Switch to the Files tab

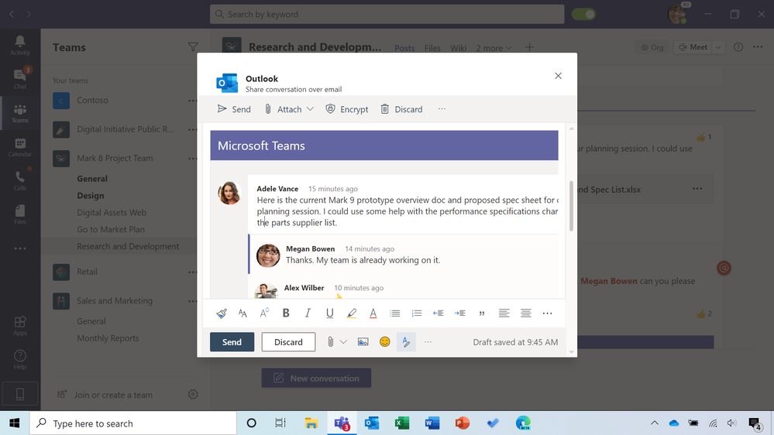tap(432, 48)
